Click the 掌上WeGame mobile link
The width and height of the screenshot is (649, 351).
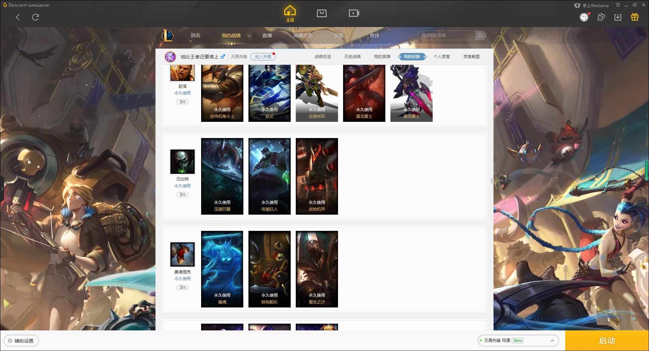coord(592,5)
